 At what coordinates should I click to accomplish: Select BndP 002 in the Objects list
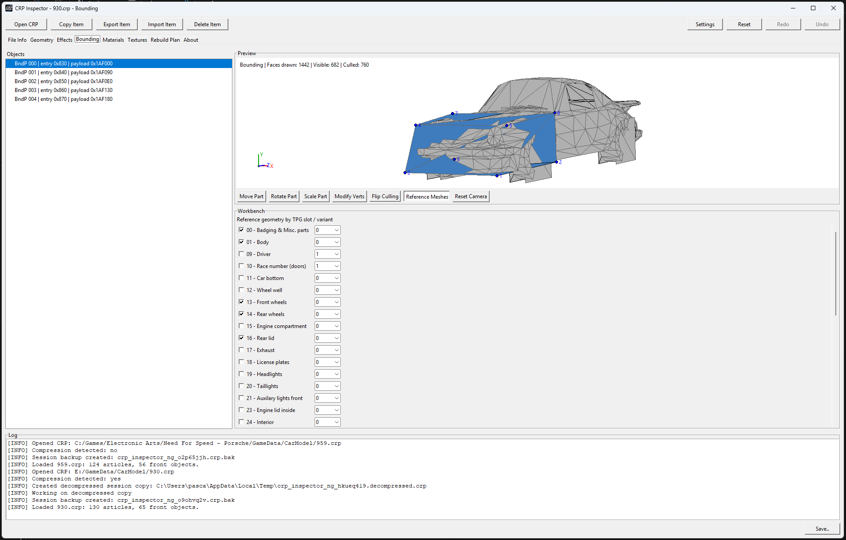coord(64,81)
